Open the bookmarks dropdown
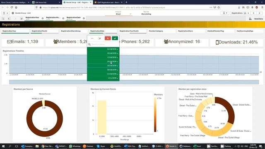 click(225, 13)
